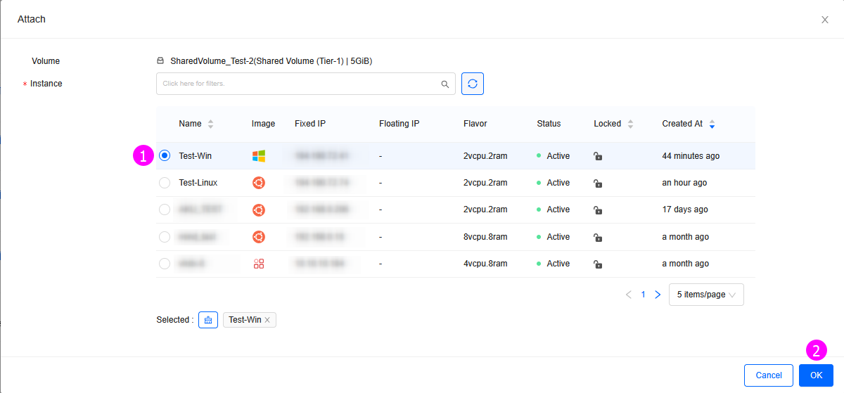
Task: Sort by Created At column
Action: (712, 124)
